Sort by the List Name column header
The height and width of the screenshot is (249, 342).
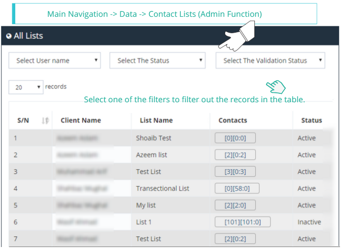156,120
